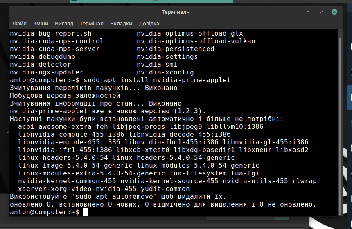Click the summary line starting with оновлено 0
352x229 pixels.
163,204
